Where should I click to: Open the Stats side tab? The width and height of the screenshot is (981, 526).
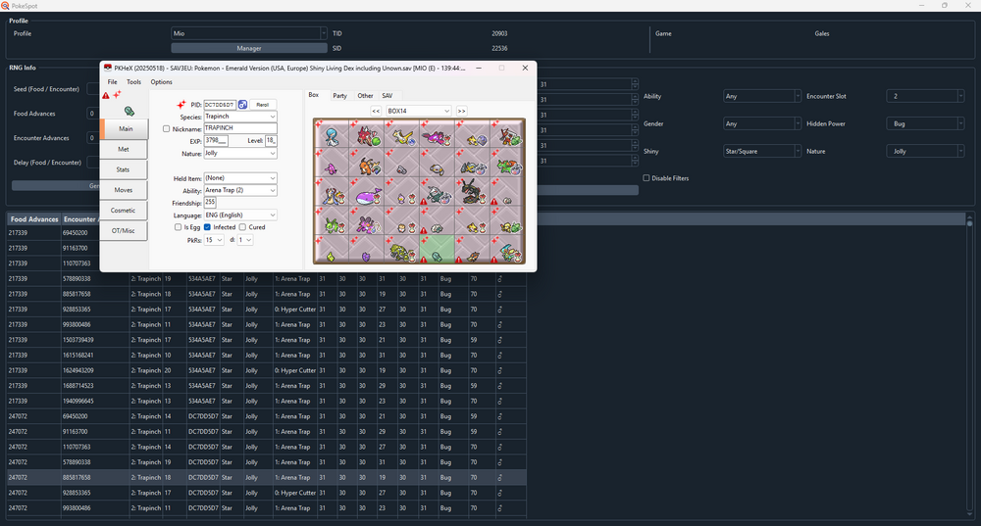point(124,169)
